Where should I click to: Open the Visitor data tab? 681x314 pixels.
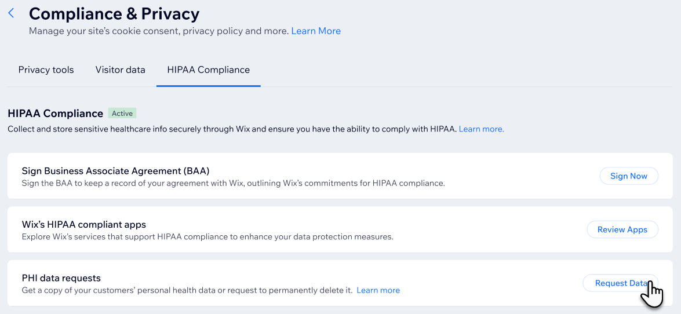coord(121,70)
